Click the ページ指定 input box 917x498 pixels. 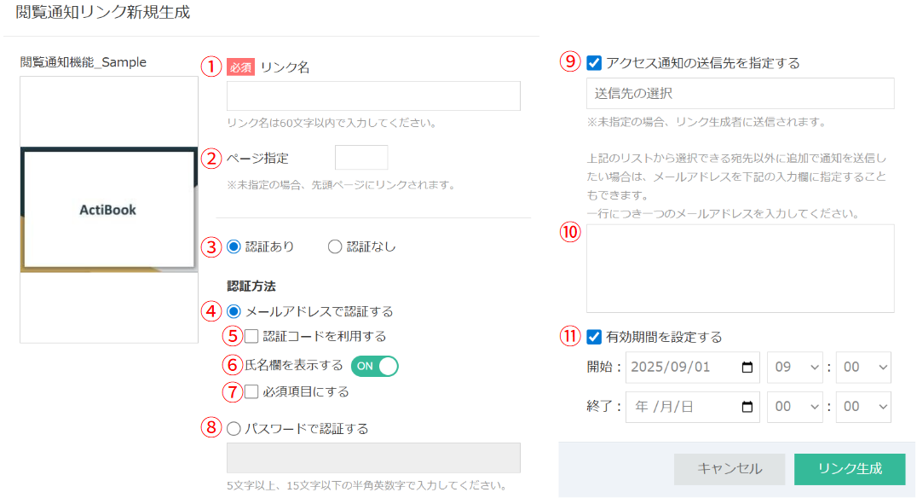coord(361,157)
